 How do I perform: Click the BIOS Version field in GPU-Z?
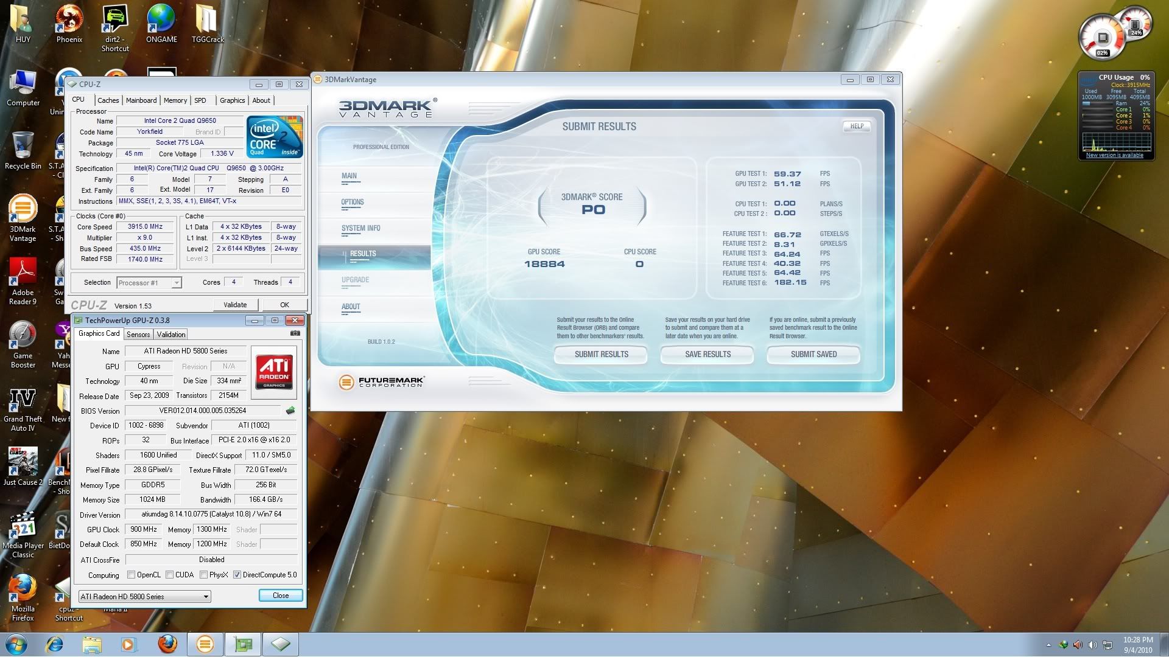tap(203, 411)
